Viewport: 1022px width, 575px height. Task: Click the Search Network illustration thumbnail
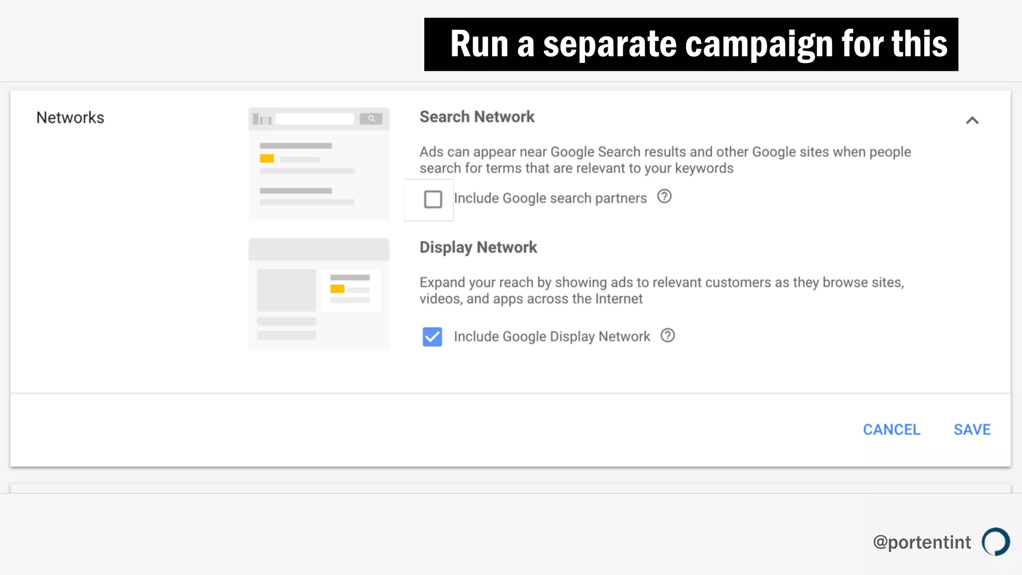coord(319,164)
